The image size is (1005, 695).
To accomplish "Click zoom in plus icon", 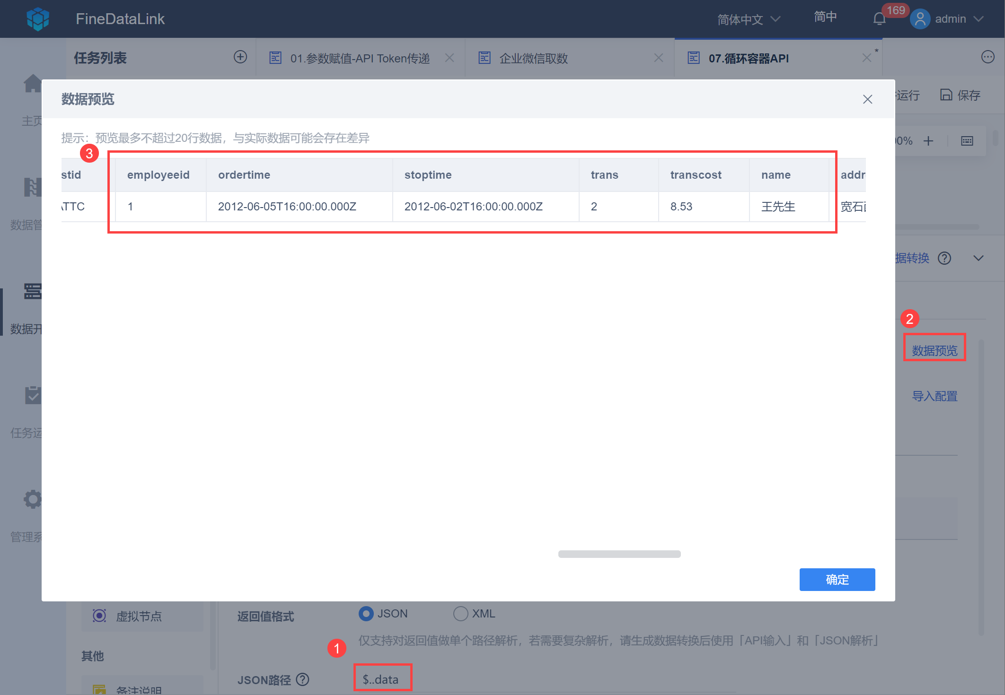I will [x=928, y=141].
